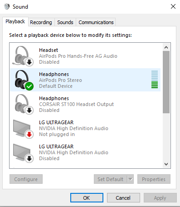Click the Properties button
Screen dimensions: 180x207
coord(154,179)
